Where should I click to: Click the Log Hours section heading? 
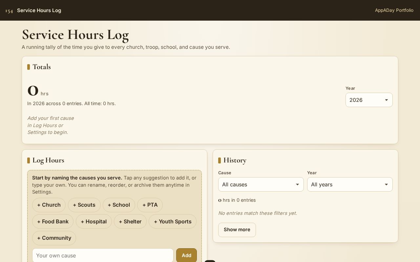[x=48, y=160]
